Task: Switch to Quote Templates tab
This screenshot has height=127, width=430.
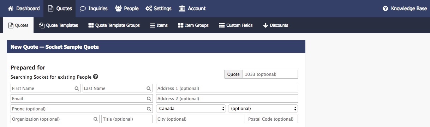Action: [59, 25]
